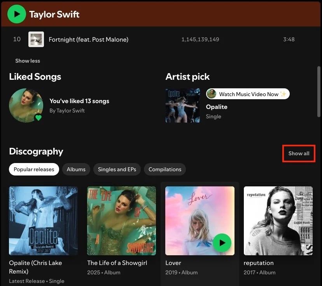Open the Liked Songs playlist cover image
The height and width of the screenshot is (286, 322).
(x=26, y=105)
